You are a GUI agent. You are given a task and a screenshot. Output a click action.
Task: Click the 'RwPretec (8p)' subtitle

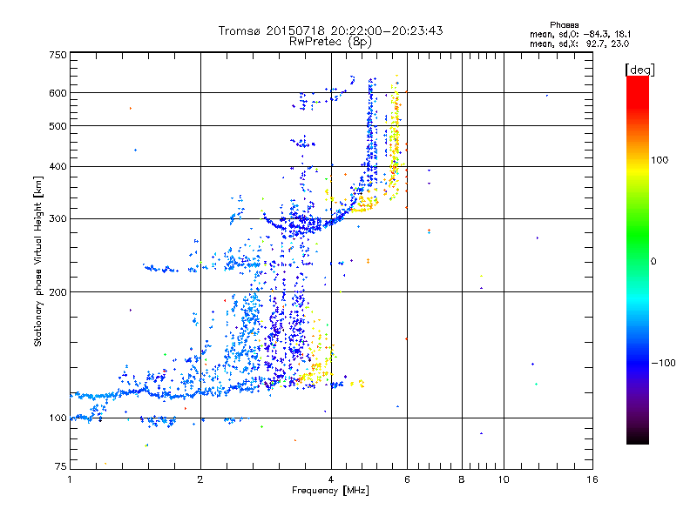click(331, 42)
